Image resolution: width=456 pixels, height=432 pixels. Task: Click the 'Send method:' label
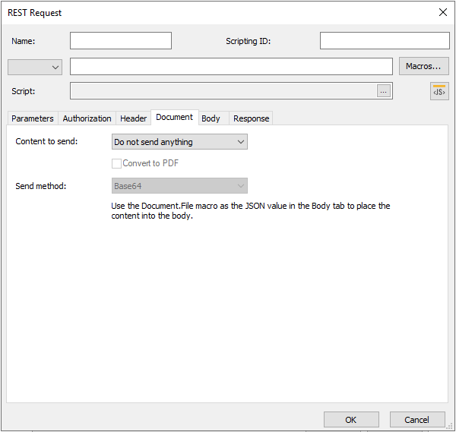coord(41,186)
